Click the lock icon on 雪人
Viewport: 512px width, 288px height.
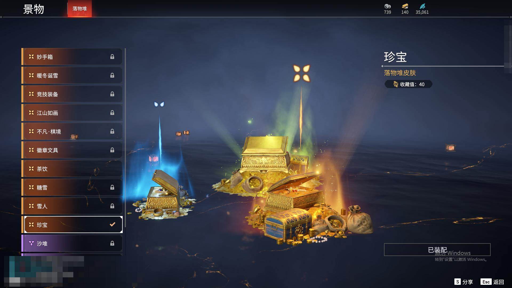(112, 206)
